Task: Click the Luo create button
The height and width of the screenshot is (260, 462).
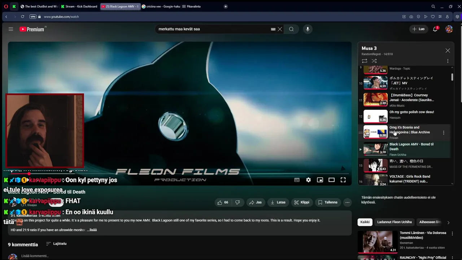Action: [418, 29]
